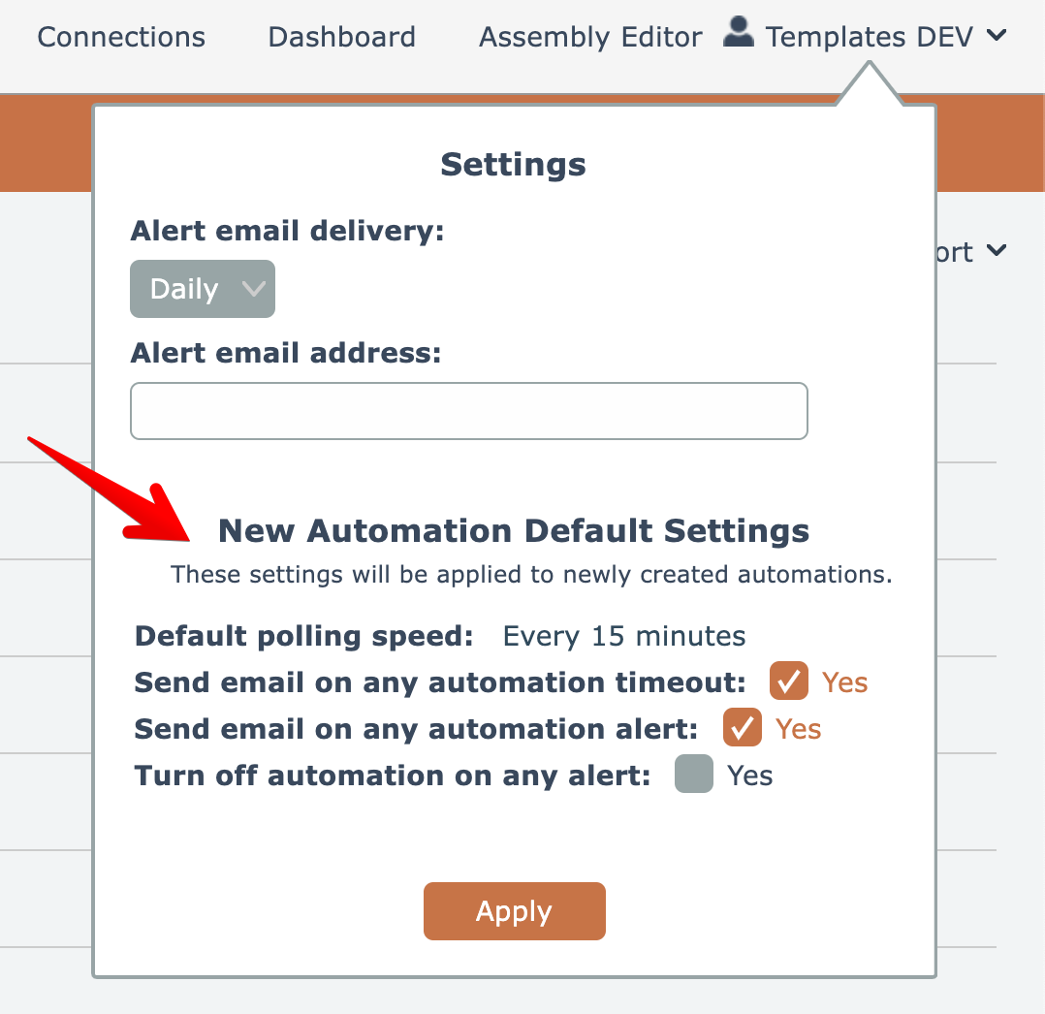
Task: Click the Apply button
Action: 514,911
